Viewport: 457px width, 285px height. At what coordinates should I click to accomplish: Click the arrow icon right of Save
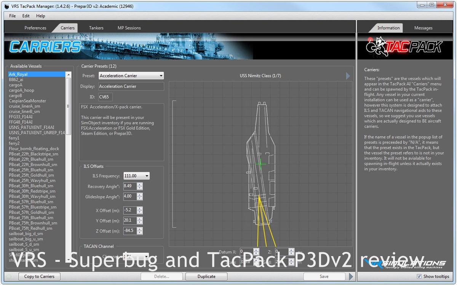pyautogui.click(x=352, y=277)
